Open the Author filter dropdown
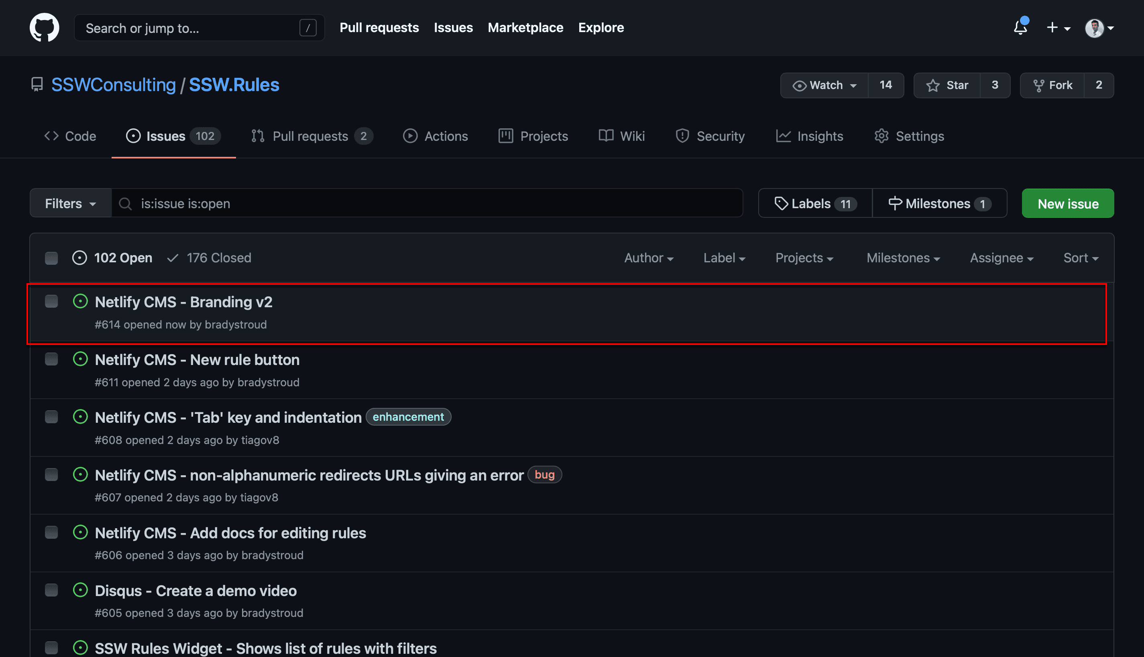1144x657 pixels. click(648, 258)
